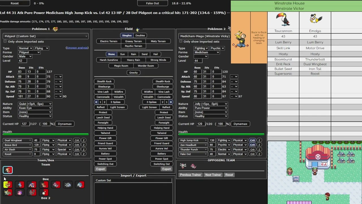Select Sand weather option
This screenshot has height=204, width=362.
click(145, 54)
